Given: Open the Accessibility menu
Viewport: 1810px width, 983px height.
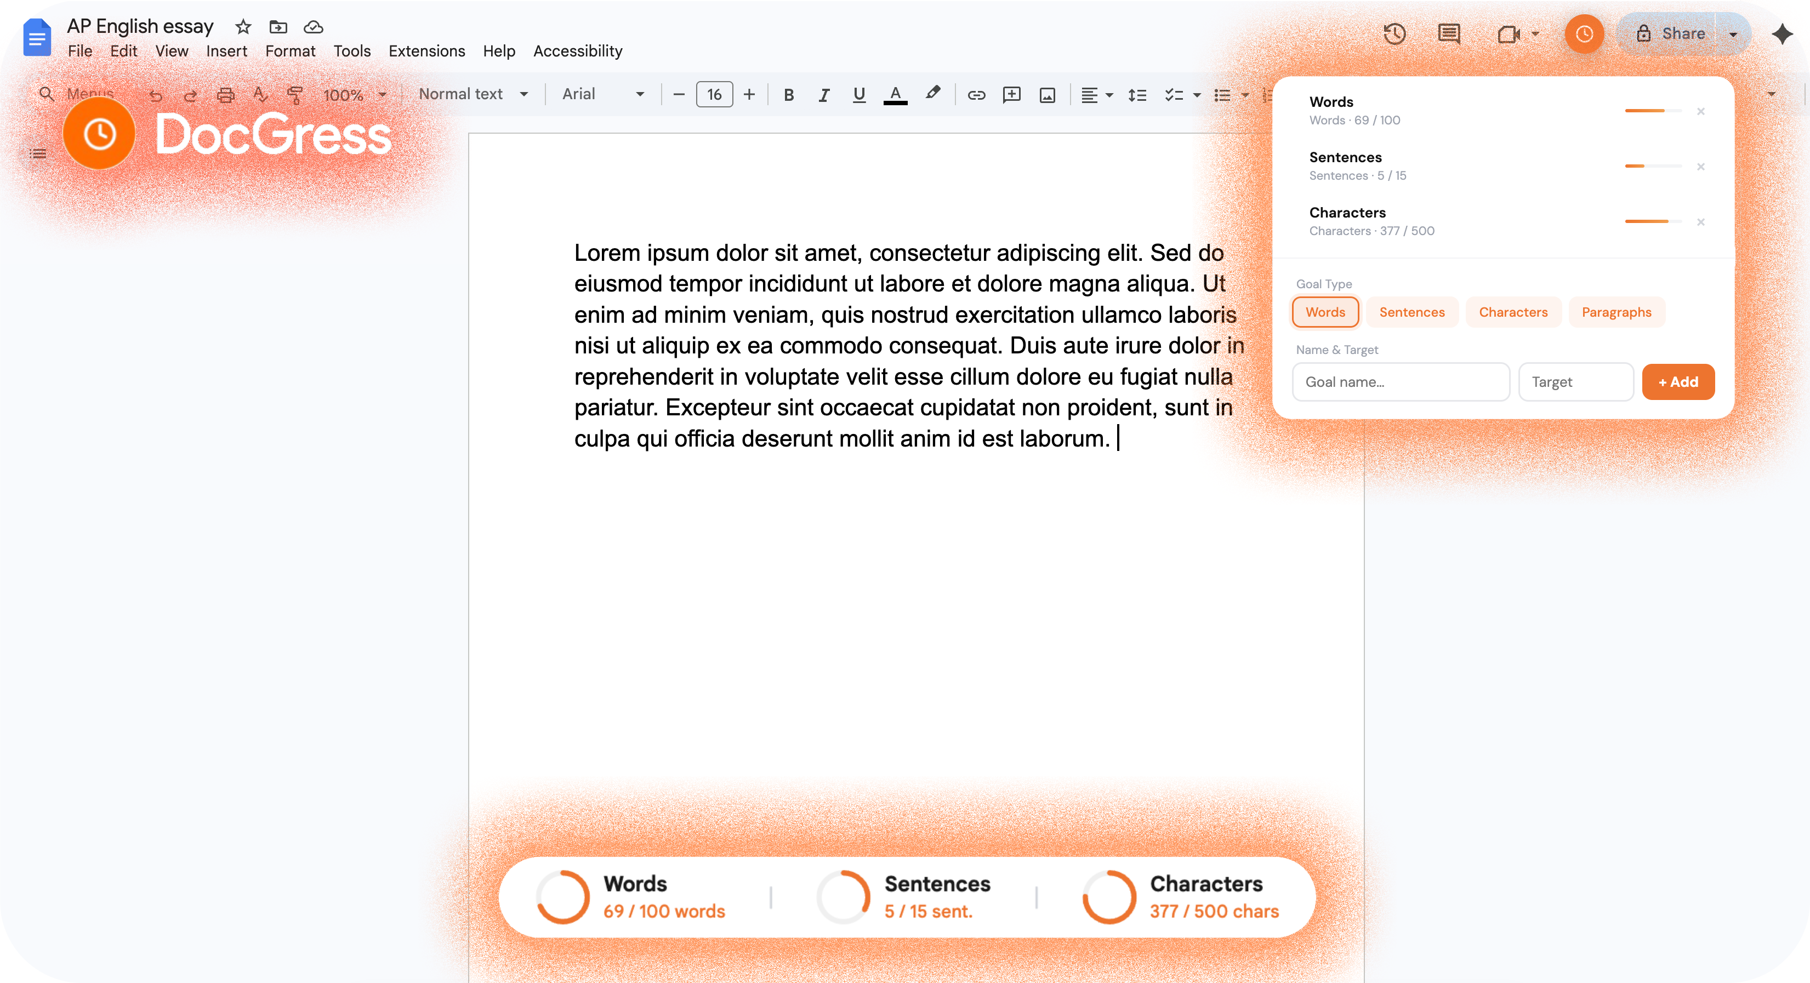Looking at the screenshot, I should pos(578,52).
